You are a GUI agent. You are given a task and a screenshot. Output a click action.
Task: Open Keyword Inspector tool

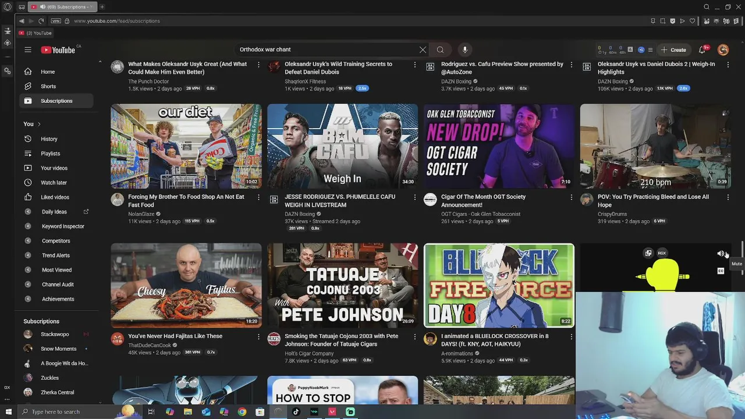coord(56,226)
